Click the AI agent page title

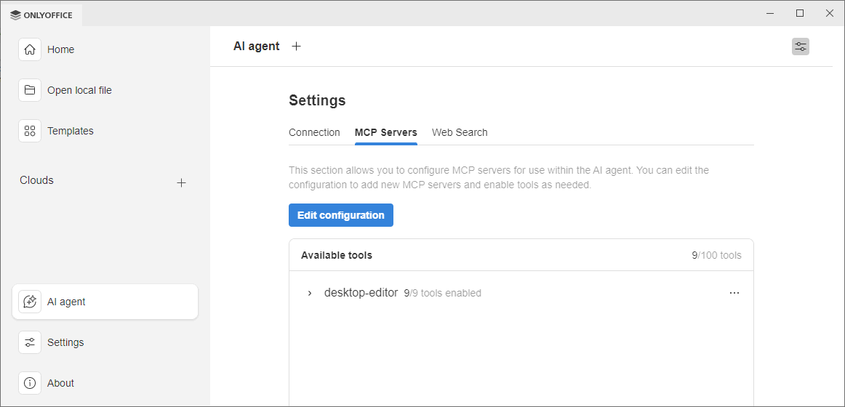pyautogui.click(x=257, y=47)
